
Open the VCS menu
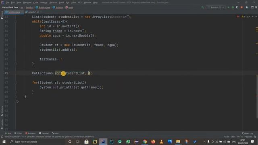(x=80, y=3)
